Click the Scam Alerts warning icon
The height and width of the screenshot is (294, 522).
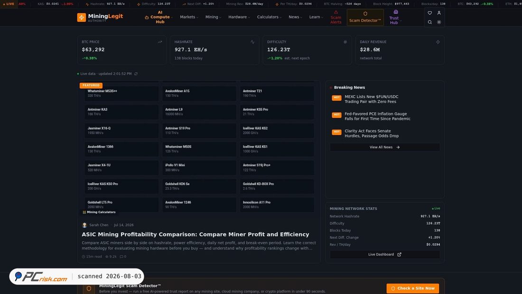tap(336, 12)
